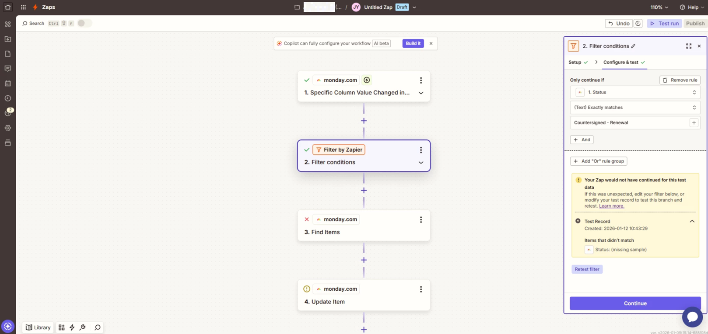Open the 110% zoom level dropdown
708x334 pixels.
[x=659, y=7]
